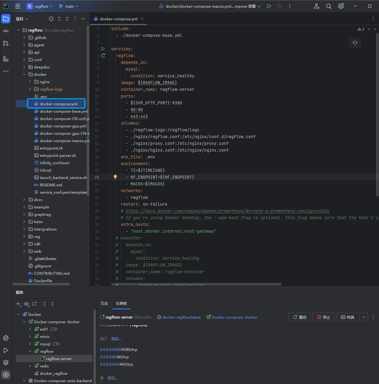Open IDE settings gear icon
This screenshot has height=384, width=379.
click(341, 6)
